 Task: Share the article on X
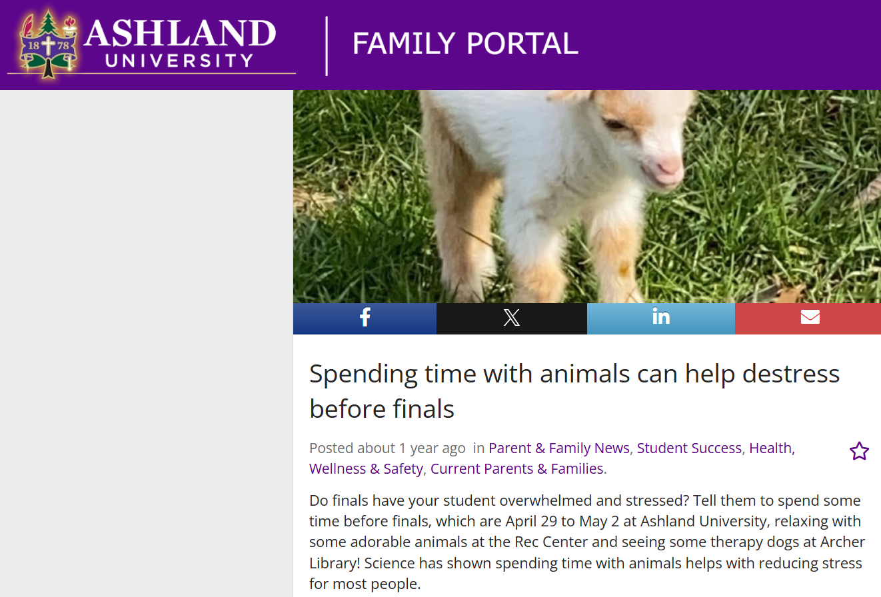[x=512, y=318]
